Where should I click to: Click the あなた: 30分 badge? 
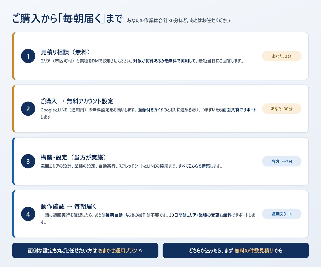(282, 109)
